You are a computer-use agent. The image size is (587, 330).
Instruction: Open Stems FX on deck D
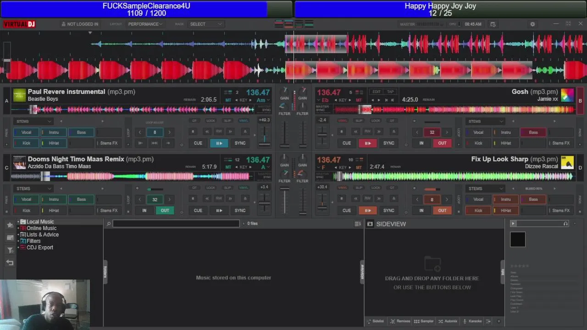[x=560, y=210]
